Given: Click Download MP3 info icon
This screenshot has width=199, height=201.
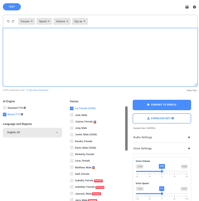Looking at the screenshot, I should pyautogui.click(x=172, y=118).
